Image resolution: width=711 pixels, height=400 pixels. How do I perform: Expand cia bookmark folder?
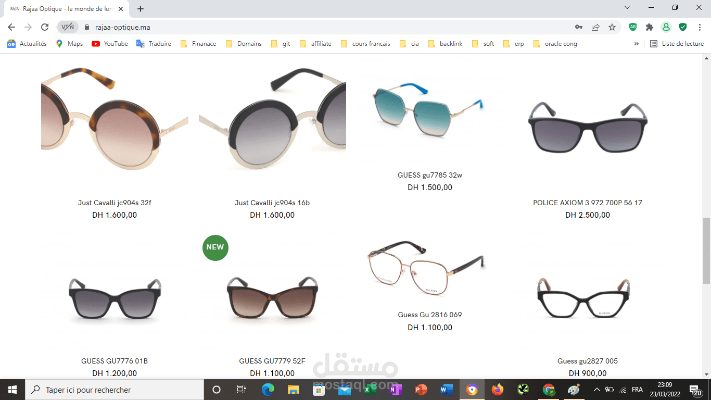point(409,44)
